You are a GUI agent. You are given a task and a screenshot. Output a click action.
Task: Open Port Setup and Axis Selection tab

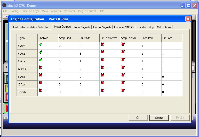31,27
